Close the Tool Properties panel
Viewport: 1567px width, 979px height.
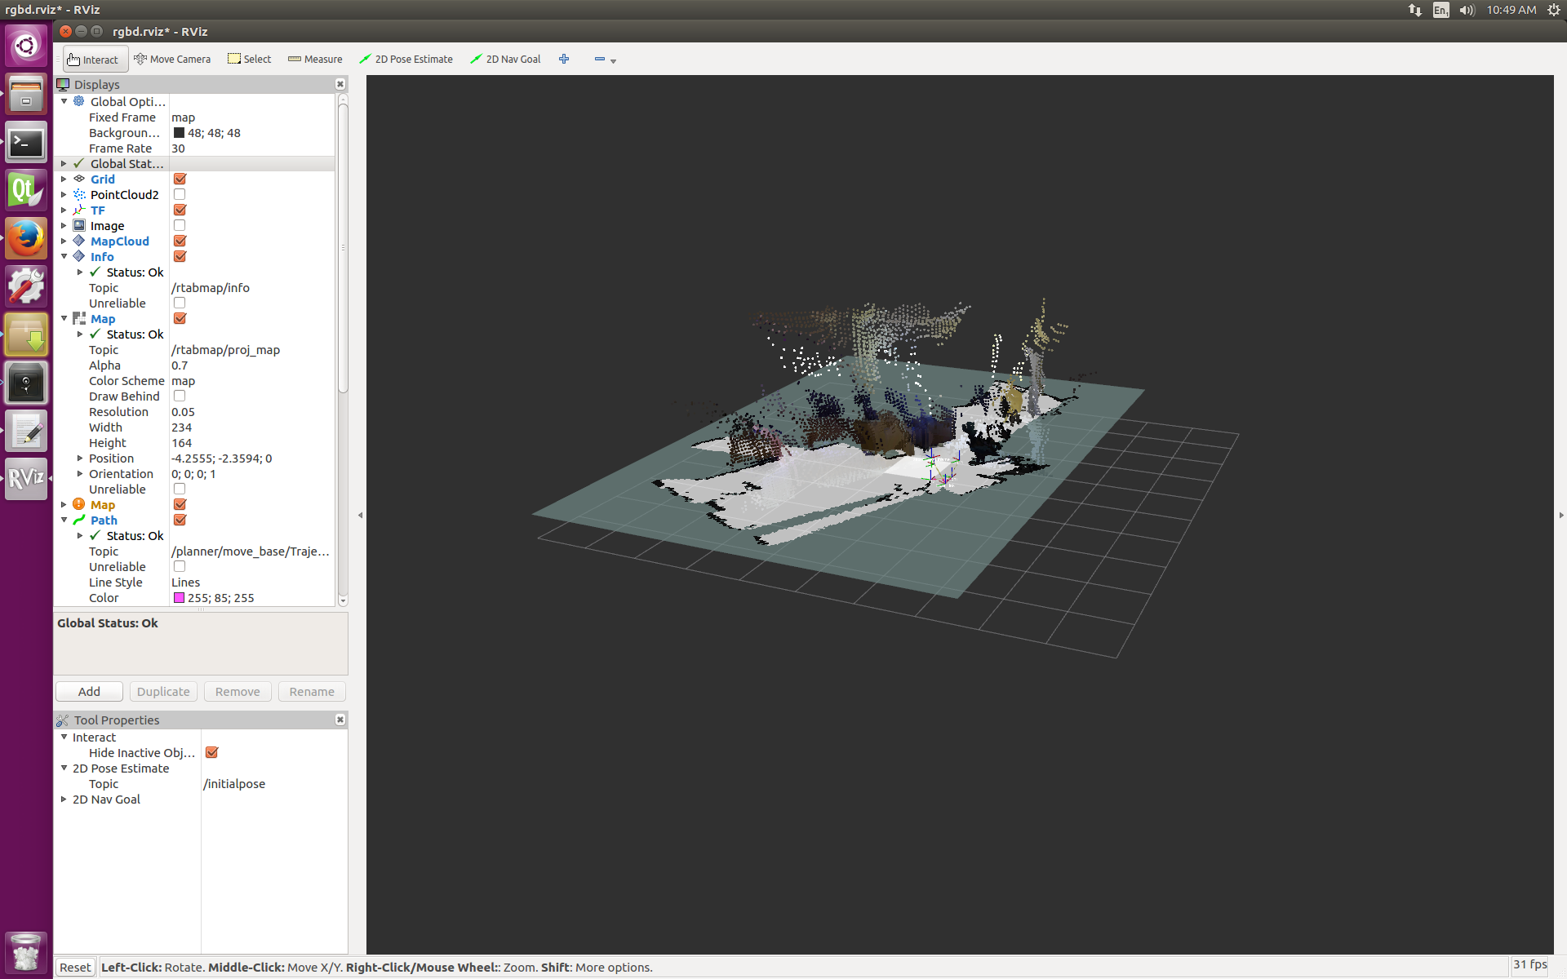point(340,720)
